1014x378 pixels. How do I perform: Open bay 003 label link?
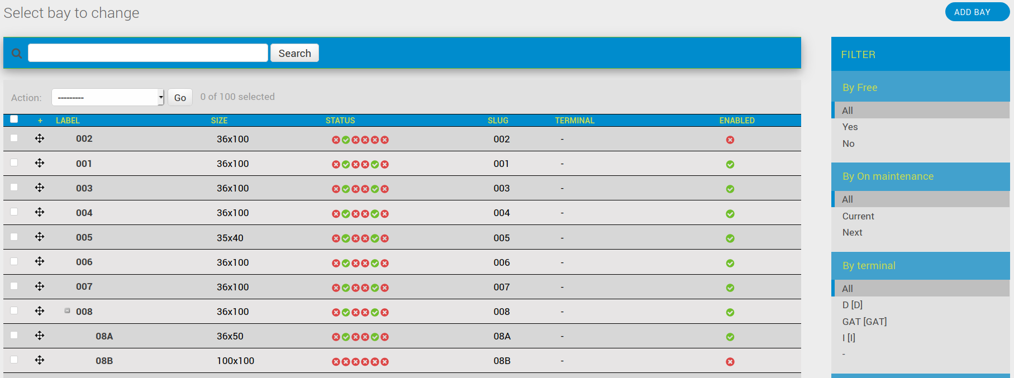84,188
